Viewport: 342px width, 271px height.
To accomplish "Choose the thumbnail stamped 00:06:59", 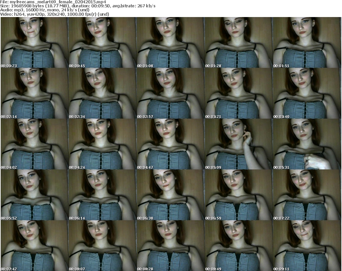I will click(x=238, y=195).
